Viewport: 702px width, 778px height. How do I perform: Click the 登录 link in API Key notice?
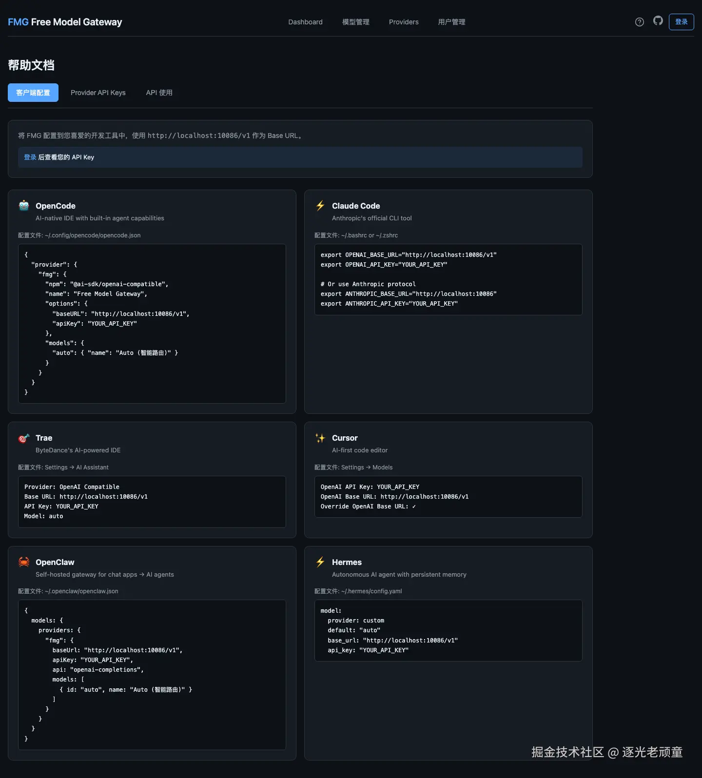[30, 157]
